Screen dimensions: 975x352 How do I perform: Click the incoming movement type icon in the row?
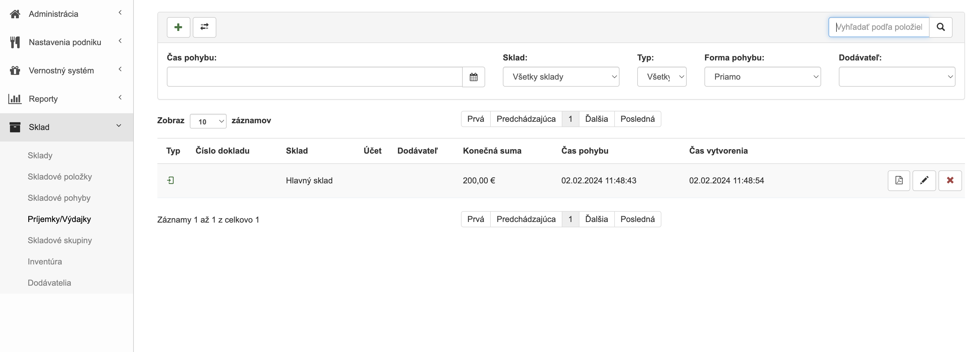tap(171, 180)
